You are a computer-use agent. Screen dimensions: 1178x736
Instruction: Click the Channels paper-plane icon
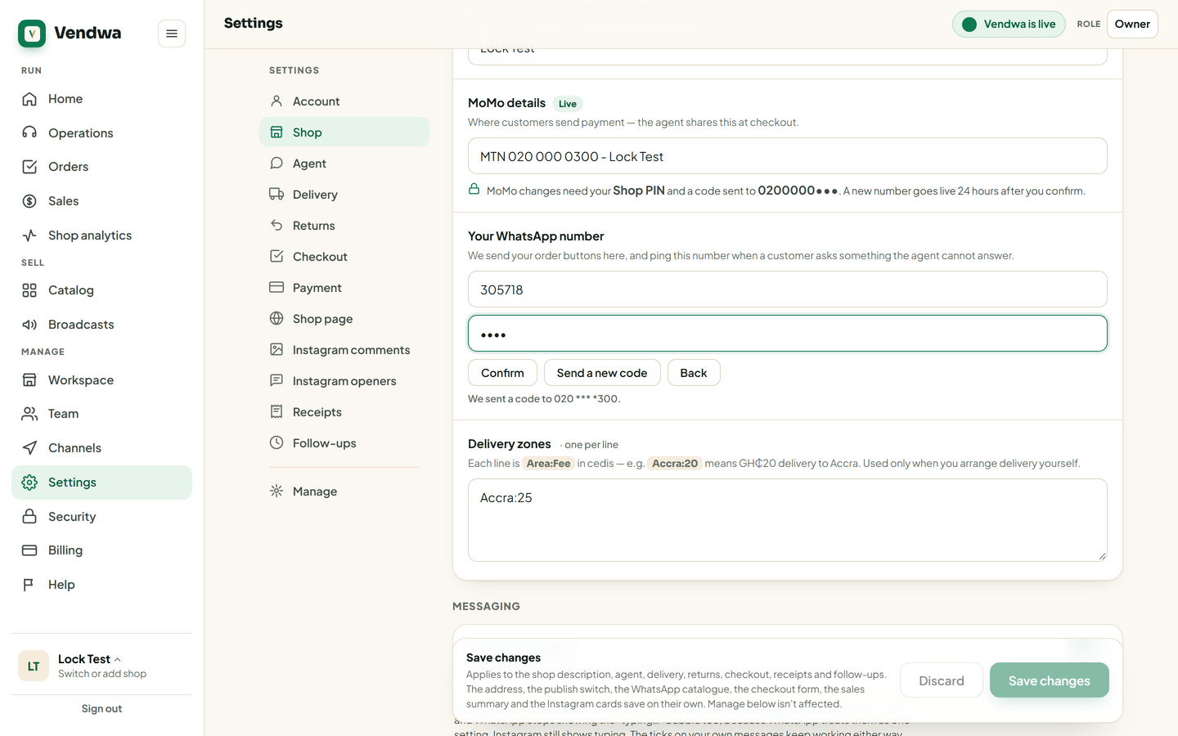point(29,448)
